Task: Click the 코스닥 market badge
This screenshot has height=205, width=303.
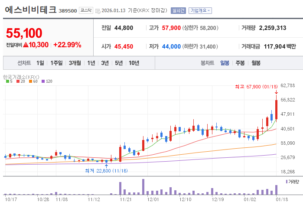Action: 86,10
